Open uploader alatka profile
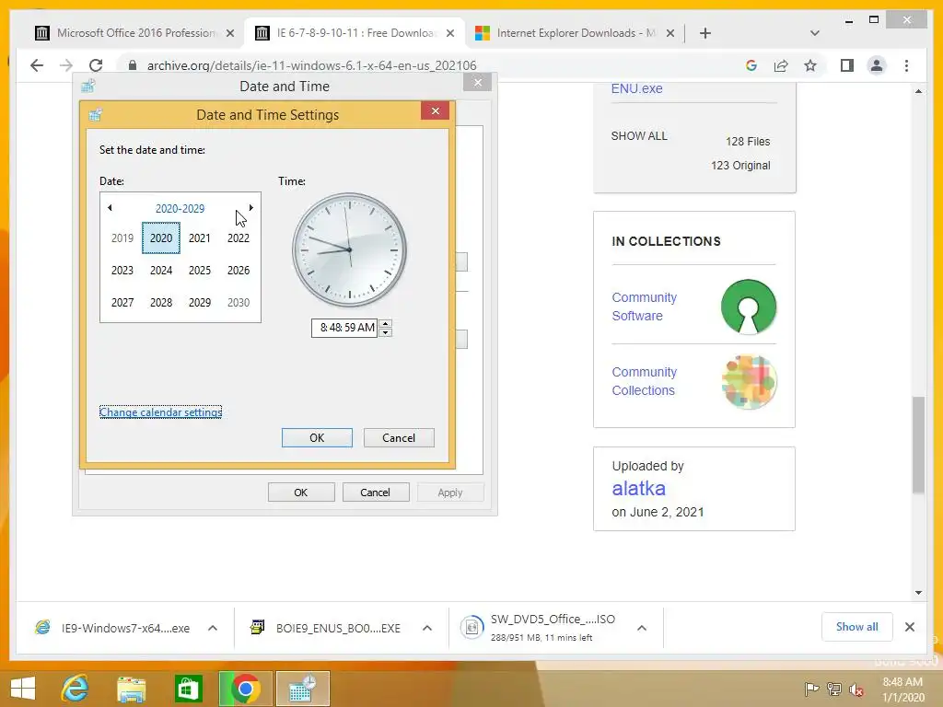 [639, 488]
